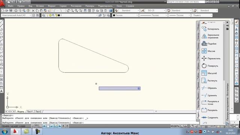Click the МОДЕЛЬ button in status bar
The image size is (240, 135).
click(175, 126)
